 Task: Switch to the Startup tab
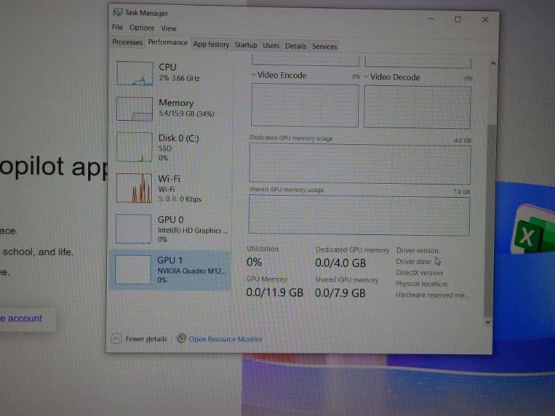246,45
